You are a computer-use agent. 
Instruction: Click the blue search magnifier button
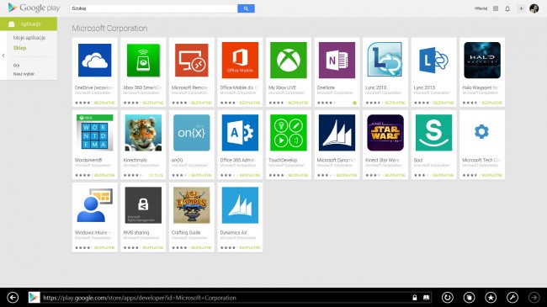[246, 8]
